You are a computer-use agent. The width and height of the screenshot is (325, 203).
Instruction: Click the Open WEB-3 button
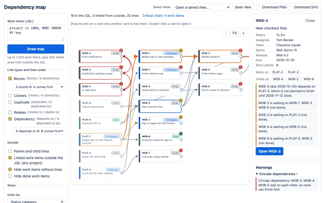pyautogui.click(x=269, y=151)
